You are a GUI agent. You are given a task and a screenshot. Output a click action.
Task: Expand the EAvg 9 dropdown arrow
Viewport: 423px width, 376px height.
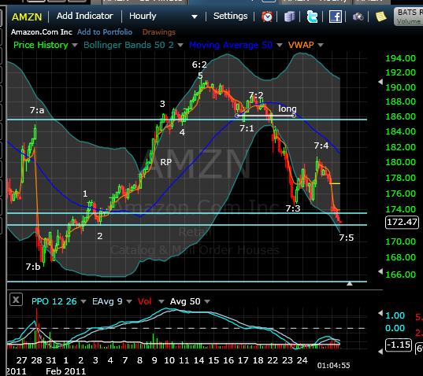[x=129, y=301]
